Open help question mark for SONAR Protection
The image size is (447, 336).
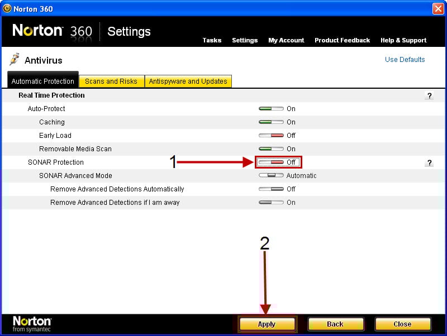tap(429, 162)
